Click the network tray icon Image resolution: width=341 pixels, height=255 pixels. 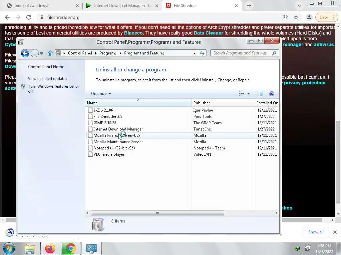tap(307, 248)
